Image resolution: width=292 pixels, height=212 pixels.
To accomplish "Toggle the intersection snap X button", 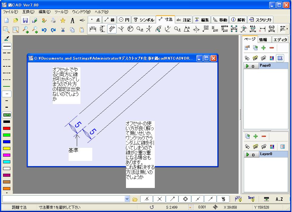I will [159, 199].
